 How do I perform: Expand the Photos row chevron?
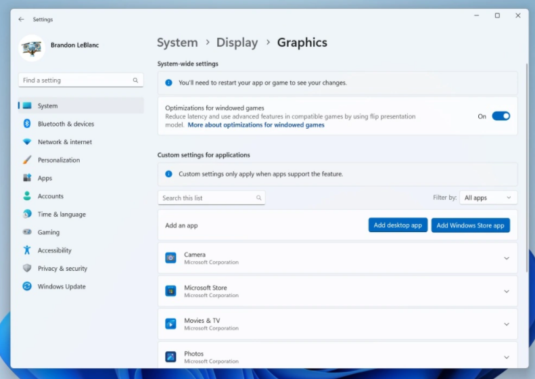pos(507,357)
